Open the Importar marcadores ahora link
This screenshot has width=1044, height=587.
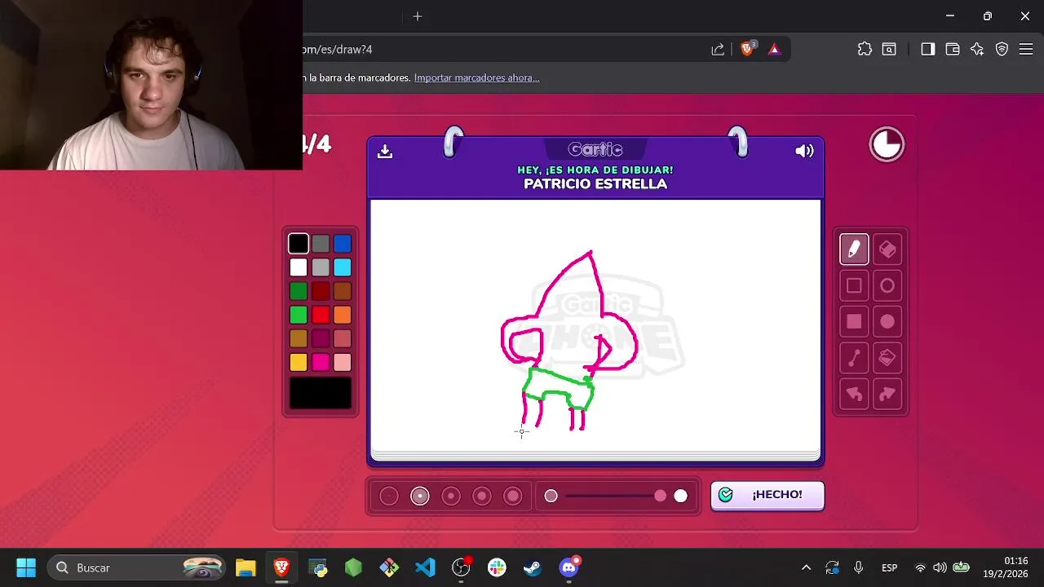pyautogui.click(x=476, y=77)
